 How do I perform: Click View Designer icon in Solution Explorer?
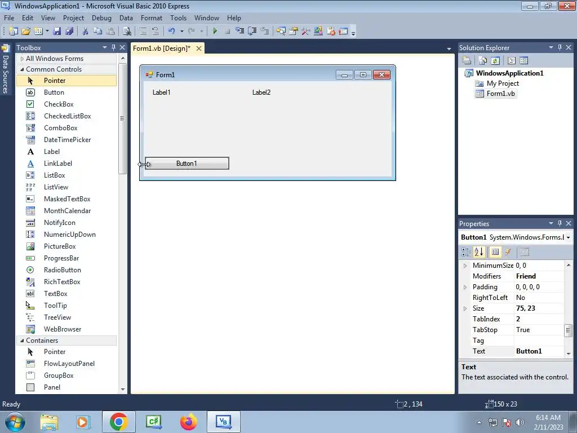(523, 60)
